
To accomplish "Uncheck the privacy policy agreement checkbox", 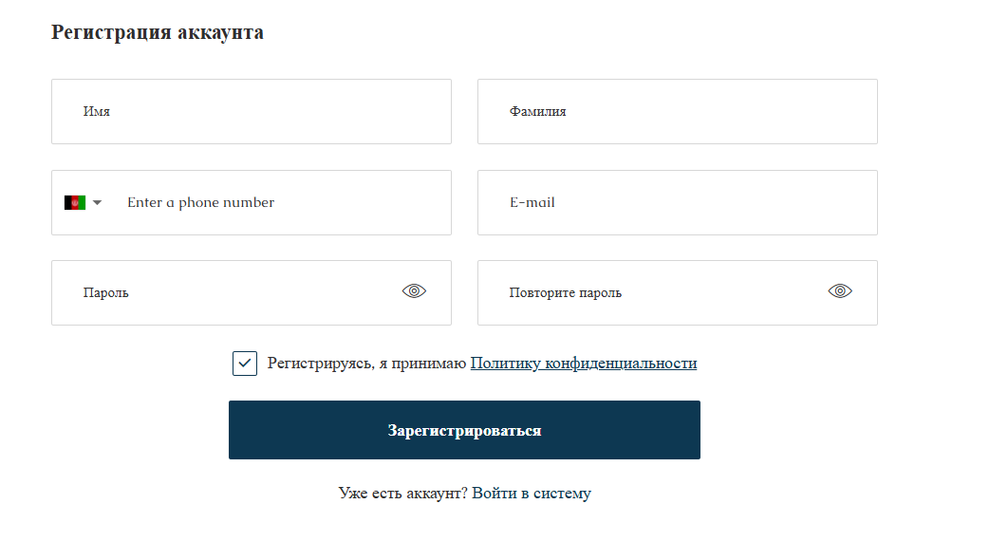I will pos(245,364).
